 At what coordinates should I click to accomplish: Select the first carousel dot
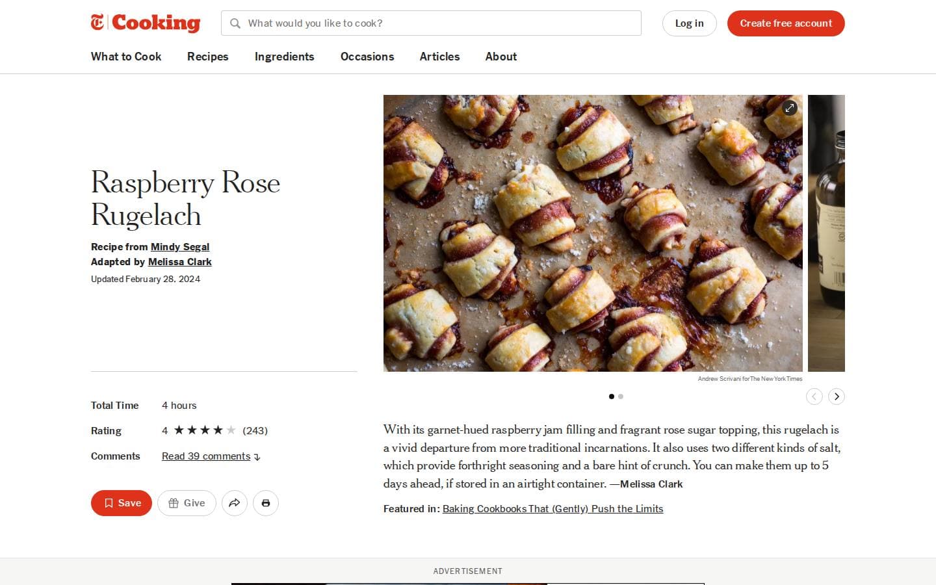pos(612,396)
